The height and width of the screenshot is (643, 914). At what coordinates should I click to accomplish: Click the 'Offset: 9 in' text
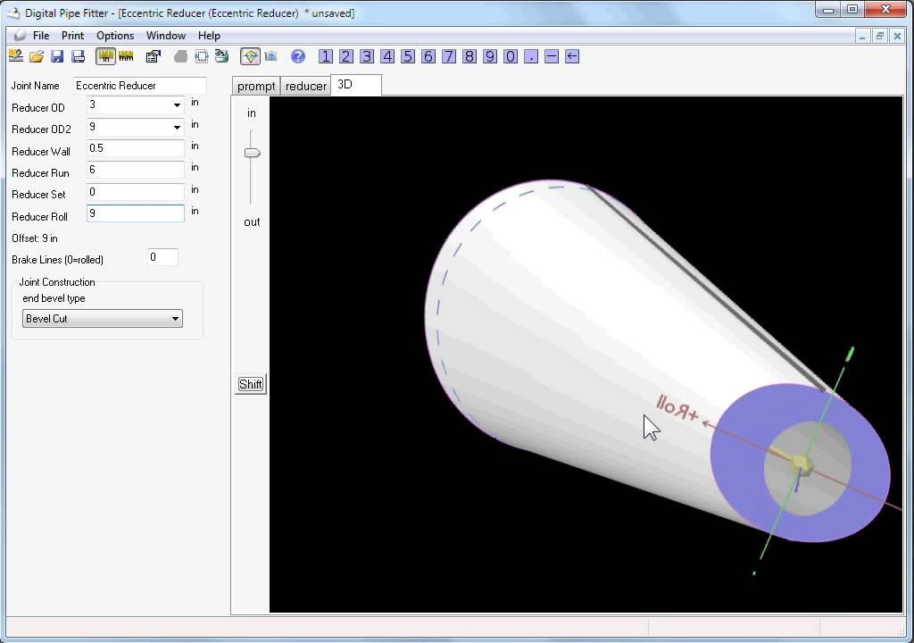click(35, 238)
